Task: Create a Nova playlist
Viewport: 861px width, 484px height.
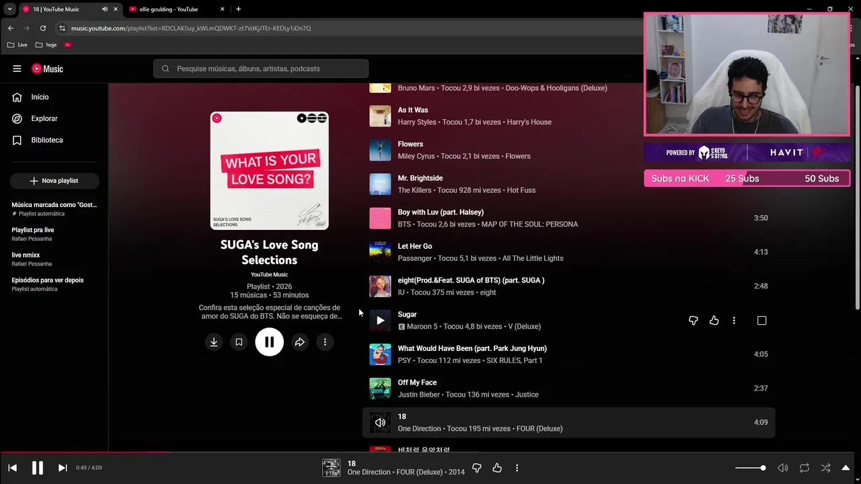Action: point(54,181)
